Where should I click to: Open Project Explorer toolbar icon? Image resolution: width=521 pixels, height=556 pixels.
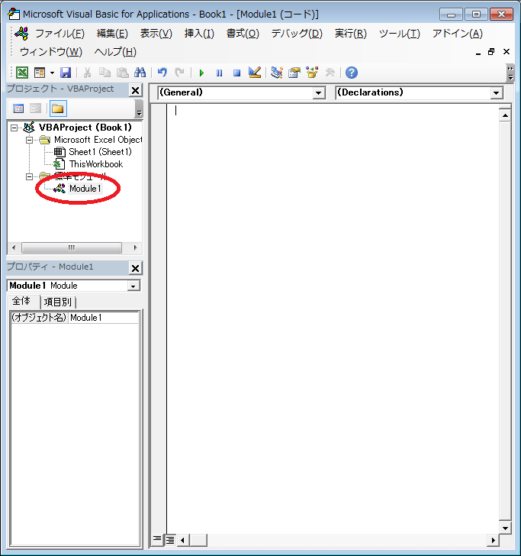pyautogui.click(x=277, y=73)
